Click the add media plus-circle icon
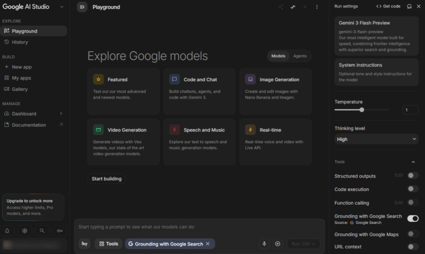Viewport: 425px width, 254px height. [x=277, y=244]
